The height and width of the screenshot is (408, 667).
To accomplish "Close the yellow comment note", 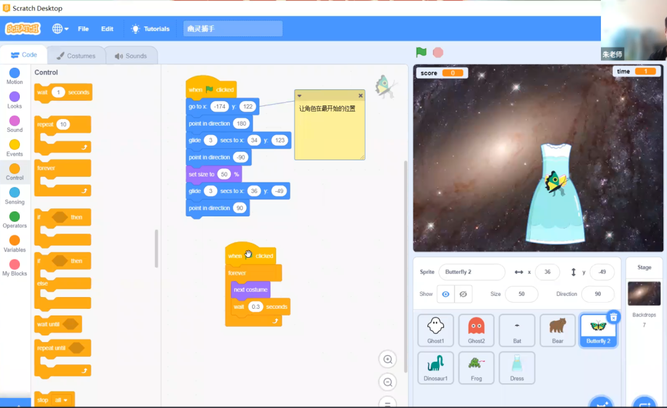I will tap(361, 96).
